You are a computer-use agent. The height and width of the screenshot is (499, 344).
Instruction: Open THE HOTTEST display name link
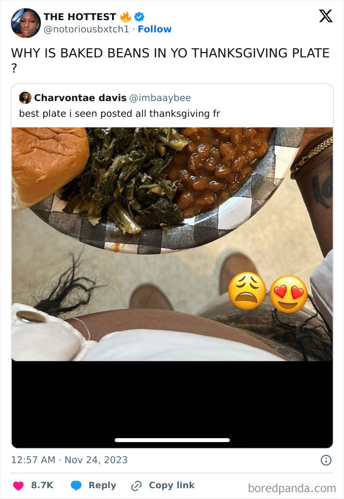[80, 17]
